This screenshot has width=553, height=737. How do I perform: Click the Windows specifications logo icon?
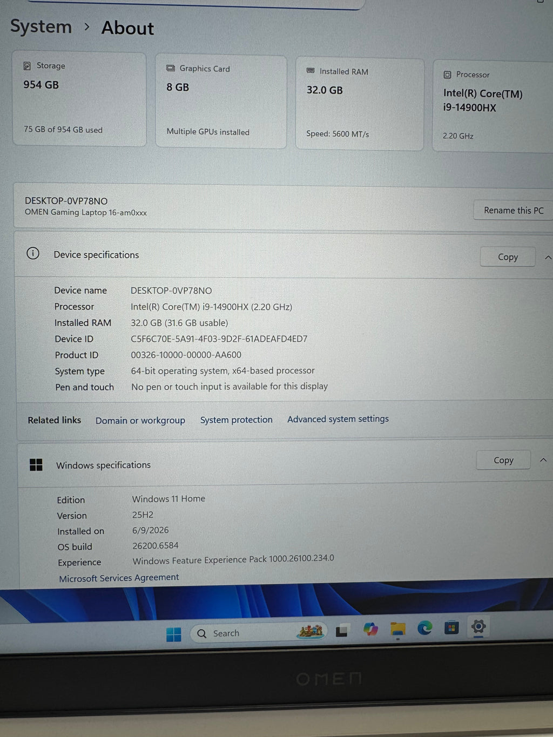coord(36,464)
